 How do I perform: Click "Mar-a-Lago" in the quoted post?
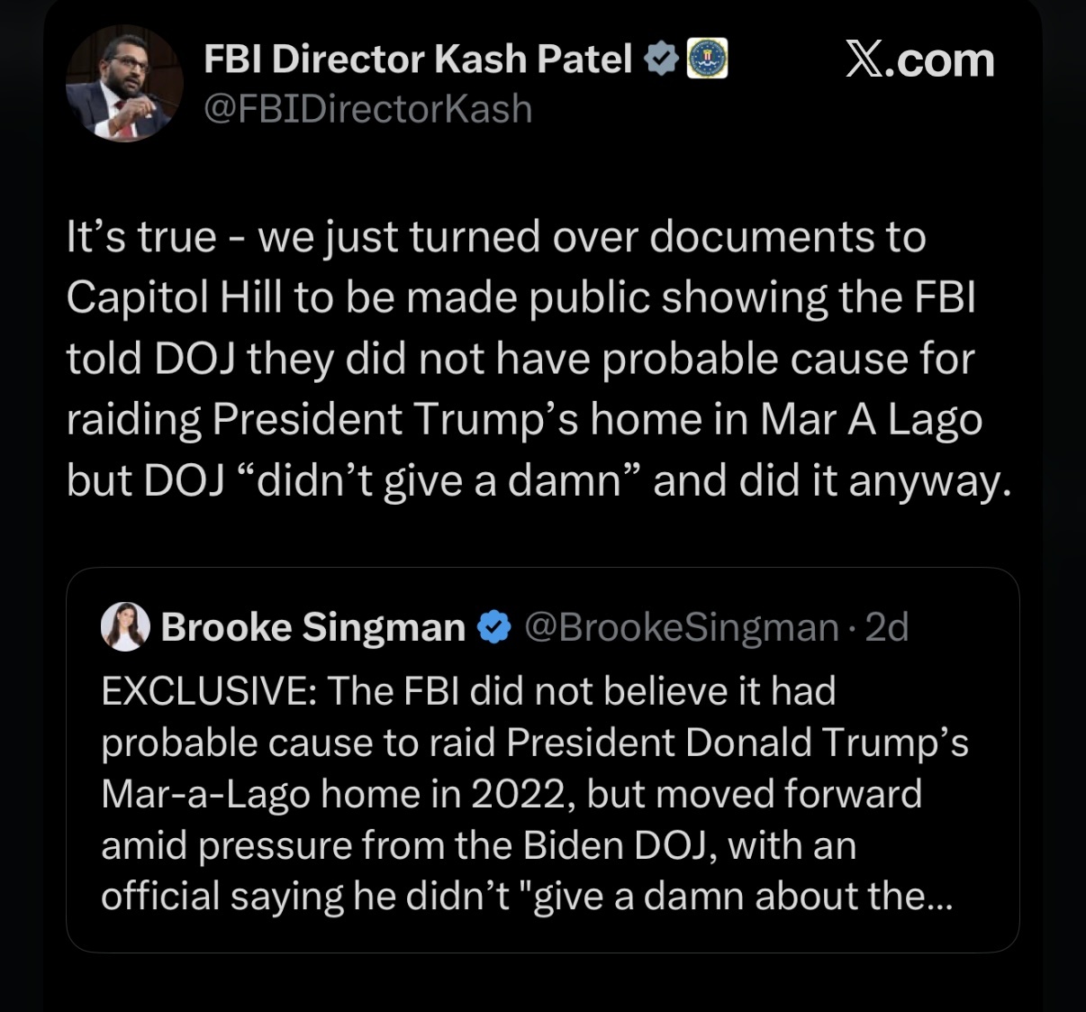(206, 794)
